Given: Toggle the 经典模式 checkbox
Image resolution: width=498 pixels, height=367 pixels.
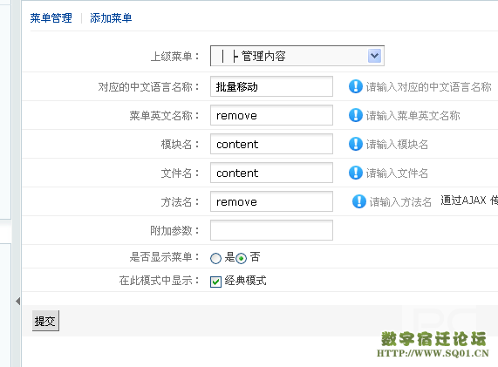Looking at the screenshot, I should (x=215, y=282).
